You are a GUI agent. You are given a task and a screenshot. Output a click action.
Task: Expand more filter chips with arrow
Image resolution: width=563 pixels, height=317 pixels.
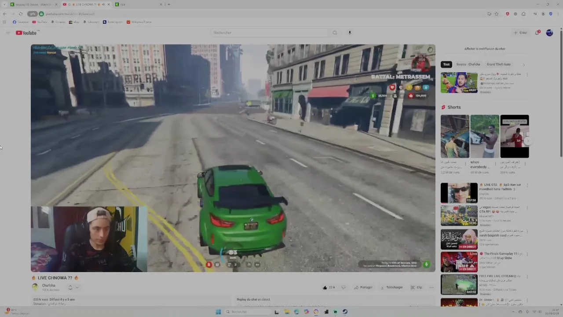(x=523, y=65)
